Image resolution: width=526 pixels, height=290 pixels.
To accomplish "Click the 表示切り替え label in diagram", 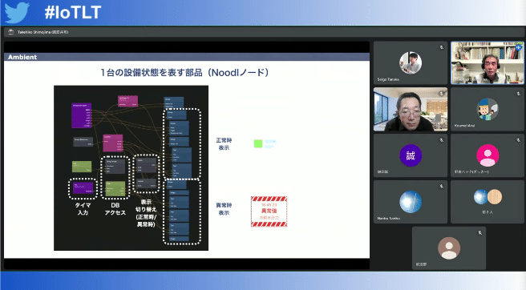I will pyautogui.click(x=146, y=213).
